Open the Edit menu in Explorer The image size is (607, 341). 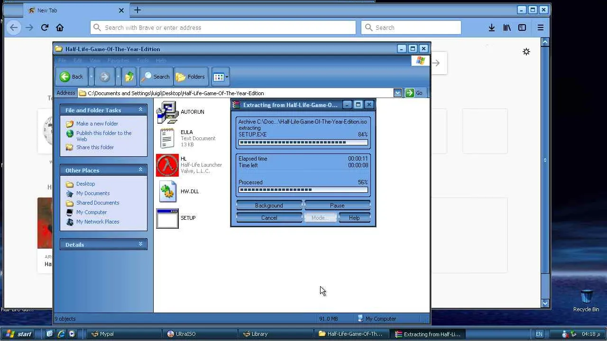pos(78,61)
